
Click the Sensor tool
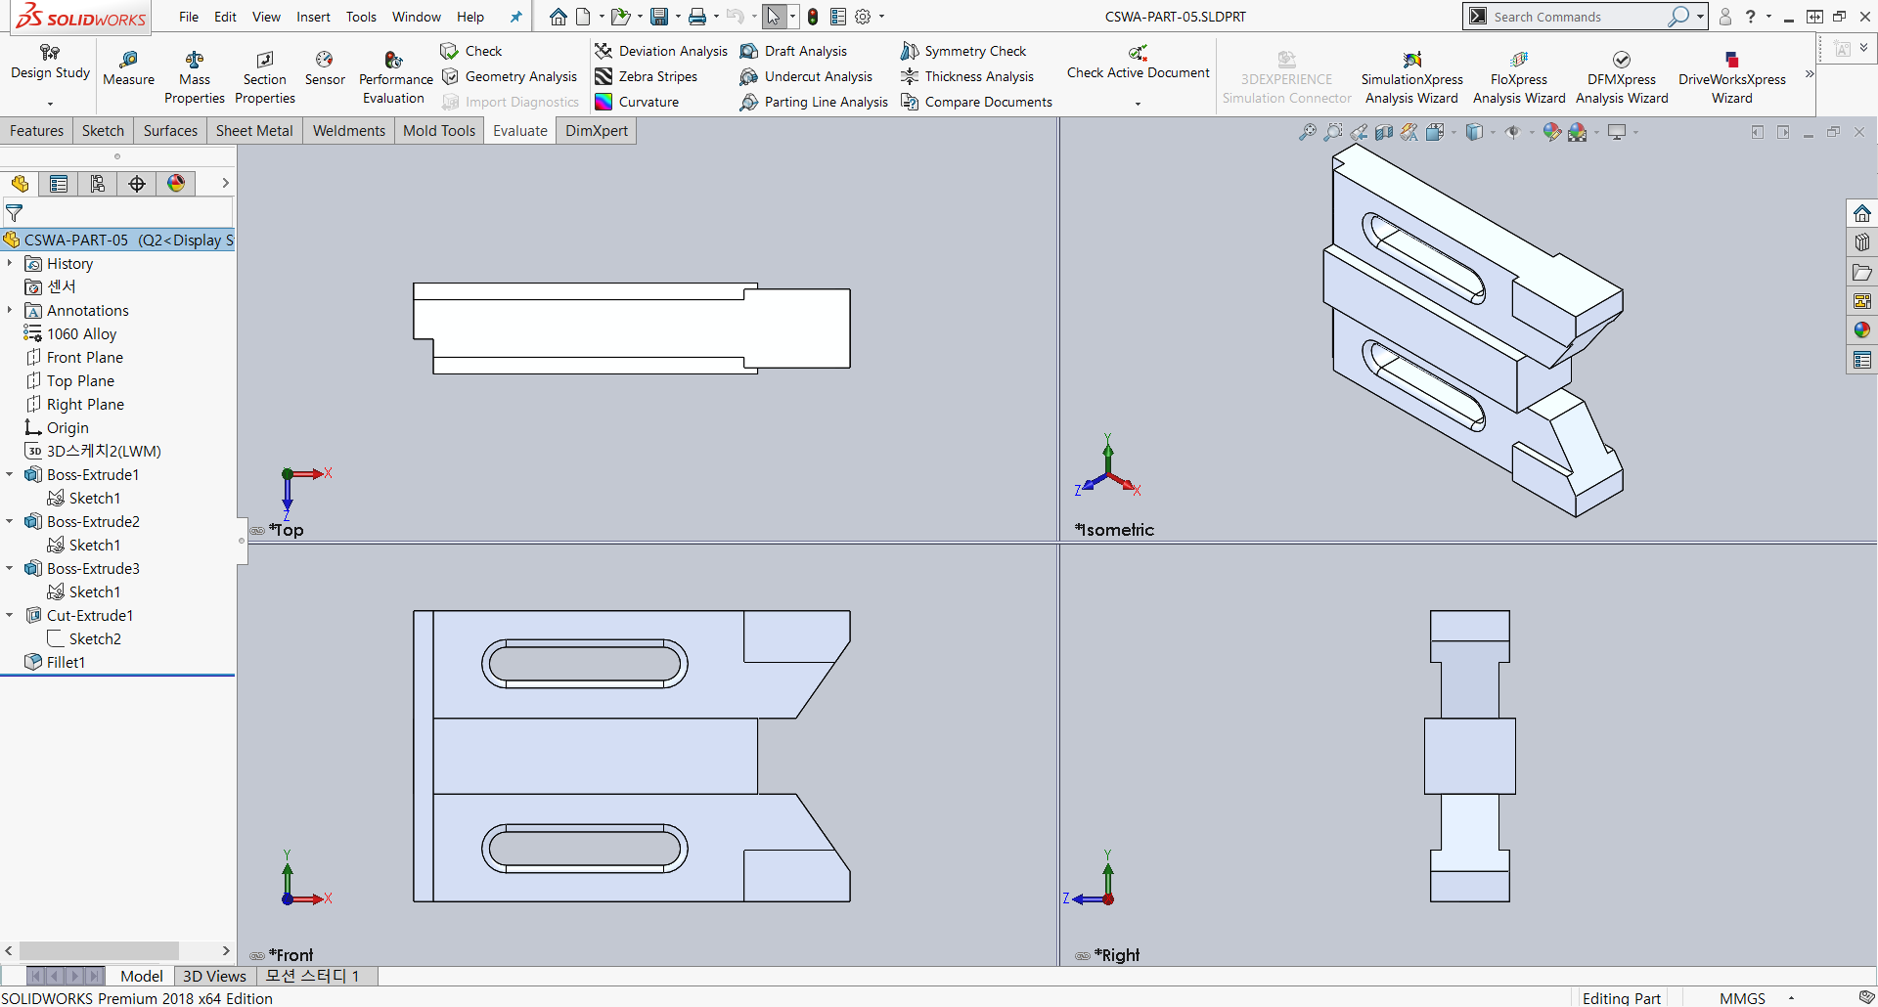click(325, 68)
